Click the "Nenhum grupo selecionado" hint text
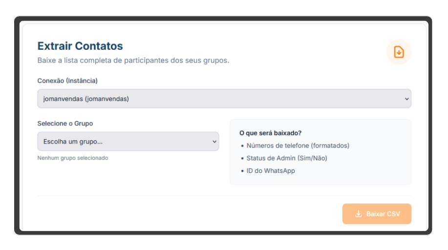This screenshot has width=448, height=250. coord(73,158)
